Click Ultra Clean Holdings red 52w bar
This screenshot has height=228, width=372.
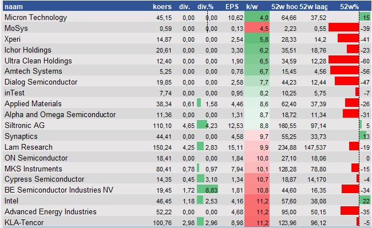(343, 61)
